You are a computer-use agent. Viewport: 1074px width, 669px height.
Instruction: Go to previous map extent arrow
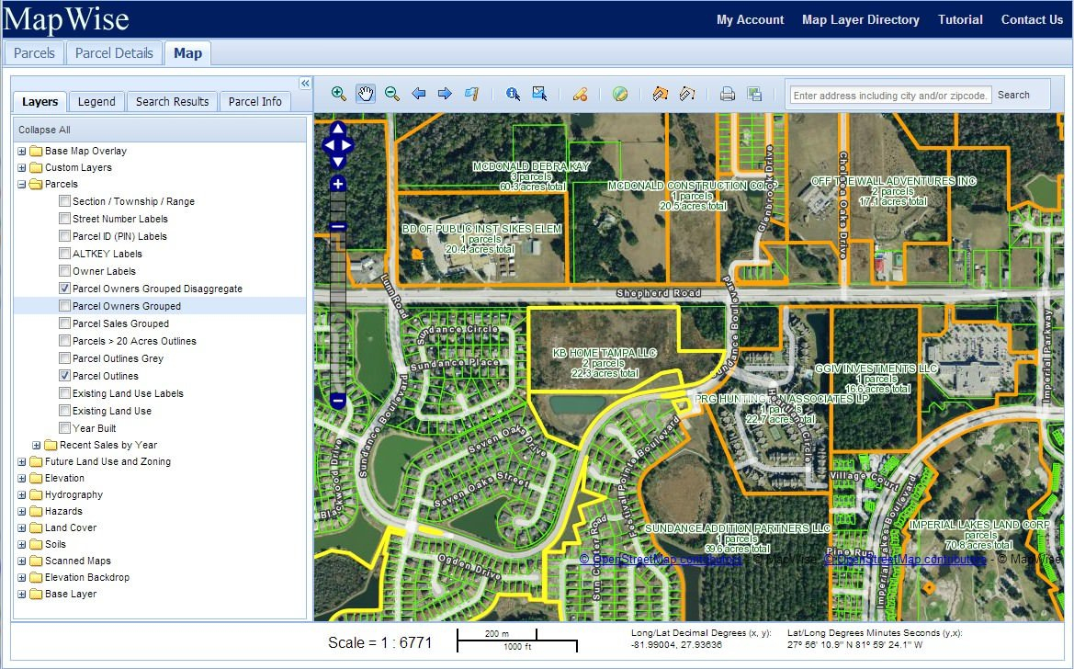[419, 94]
